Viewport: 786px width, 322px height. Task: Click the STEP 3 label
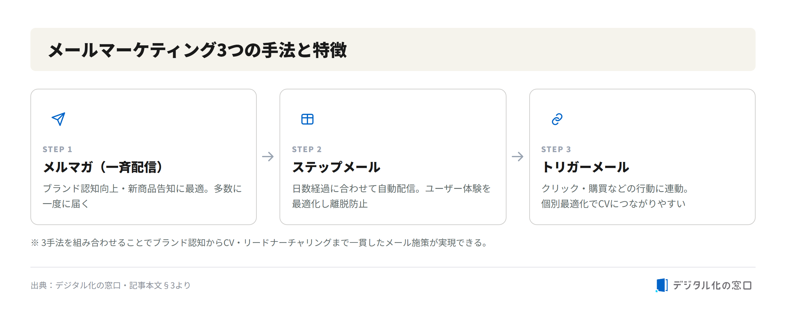[x=556, y=149]
